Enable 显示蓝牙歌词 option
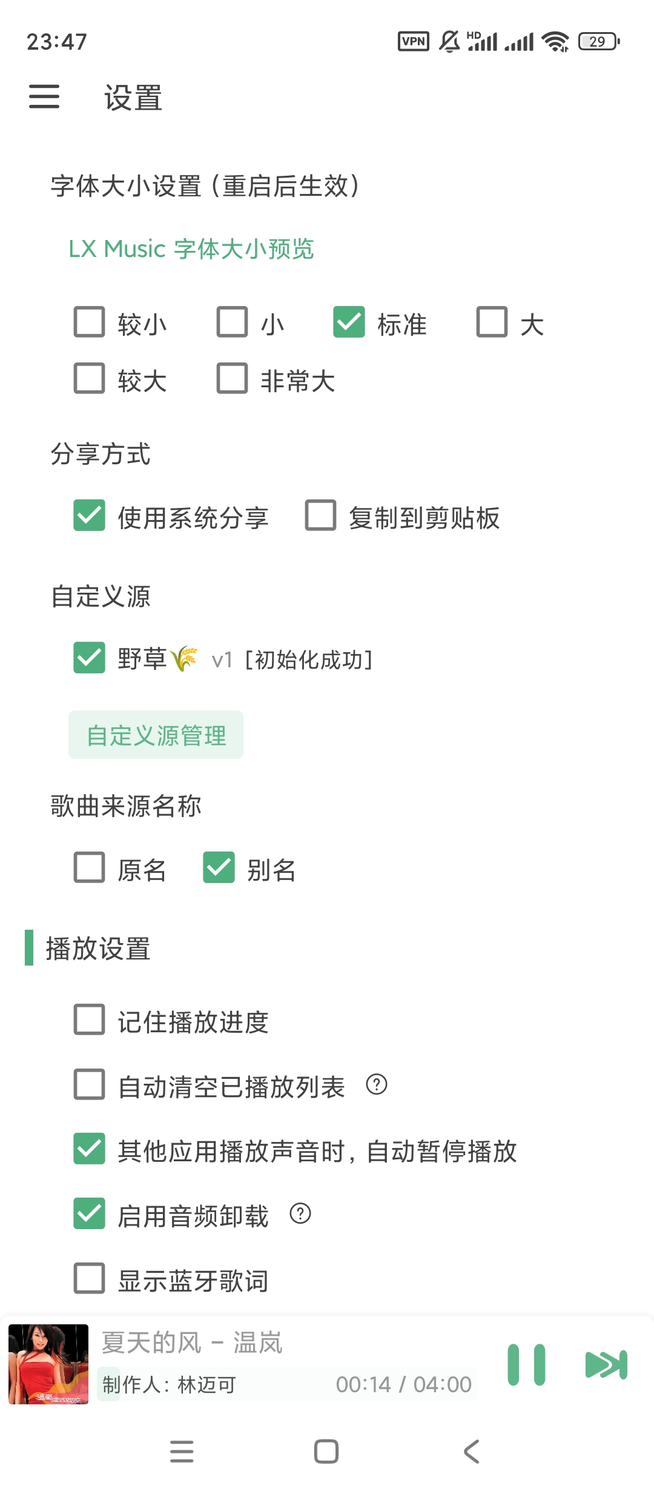This screenshot has width=654, height=1491. pos(90,1278)
